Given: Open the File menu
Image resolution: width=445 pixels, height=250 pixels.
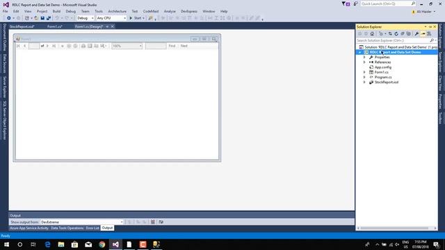Looking at the screenshot, I should click(x=6, y=11).
